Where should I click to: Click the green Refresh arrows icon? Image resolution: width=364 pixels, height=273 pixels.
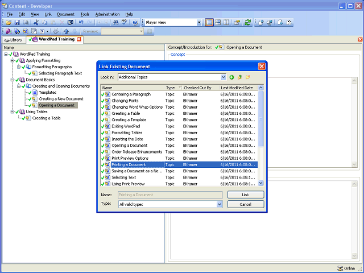[248, 22]
